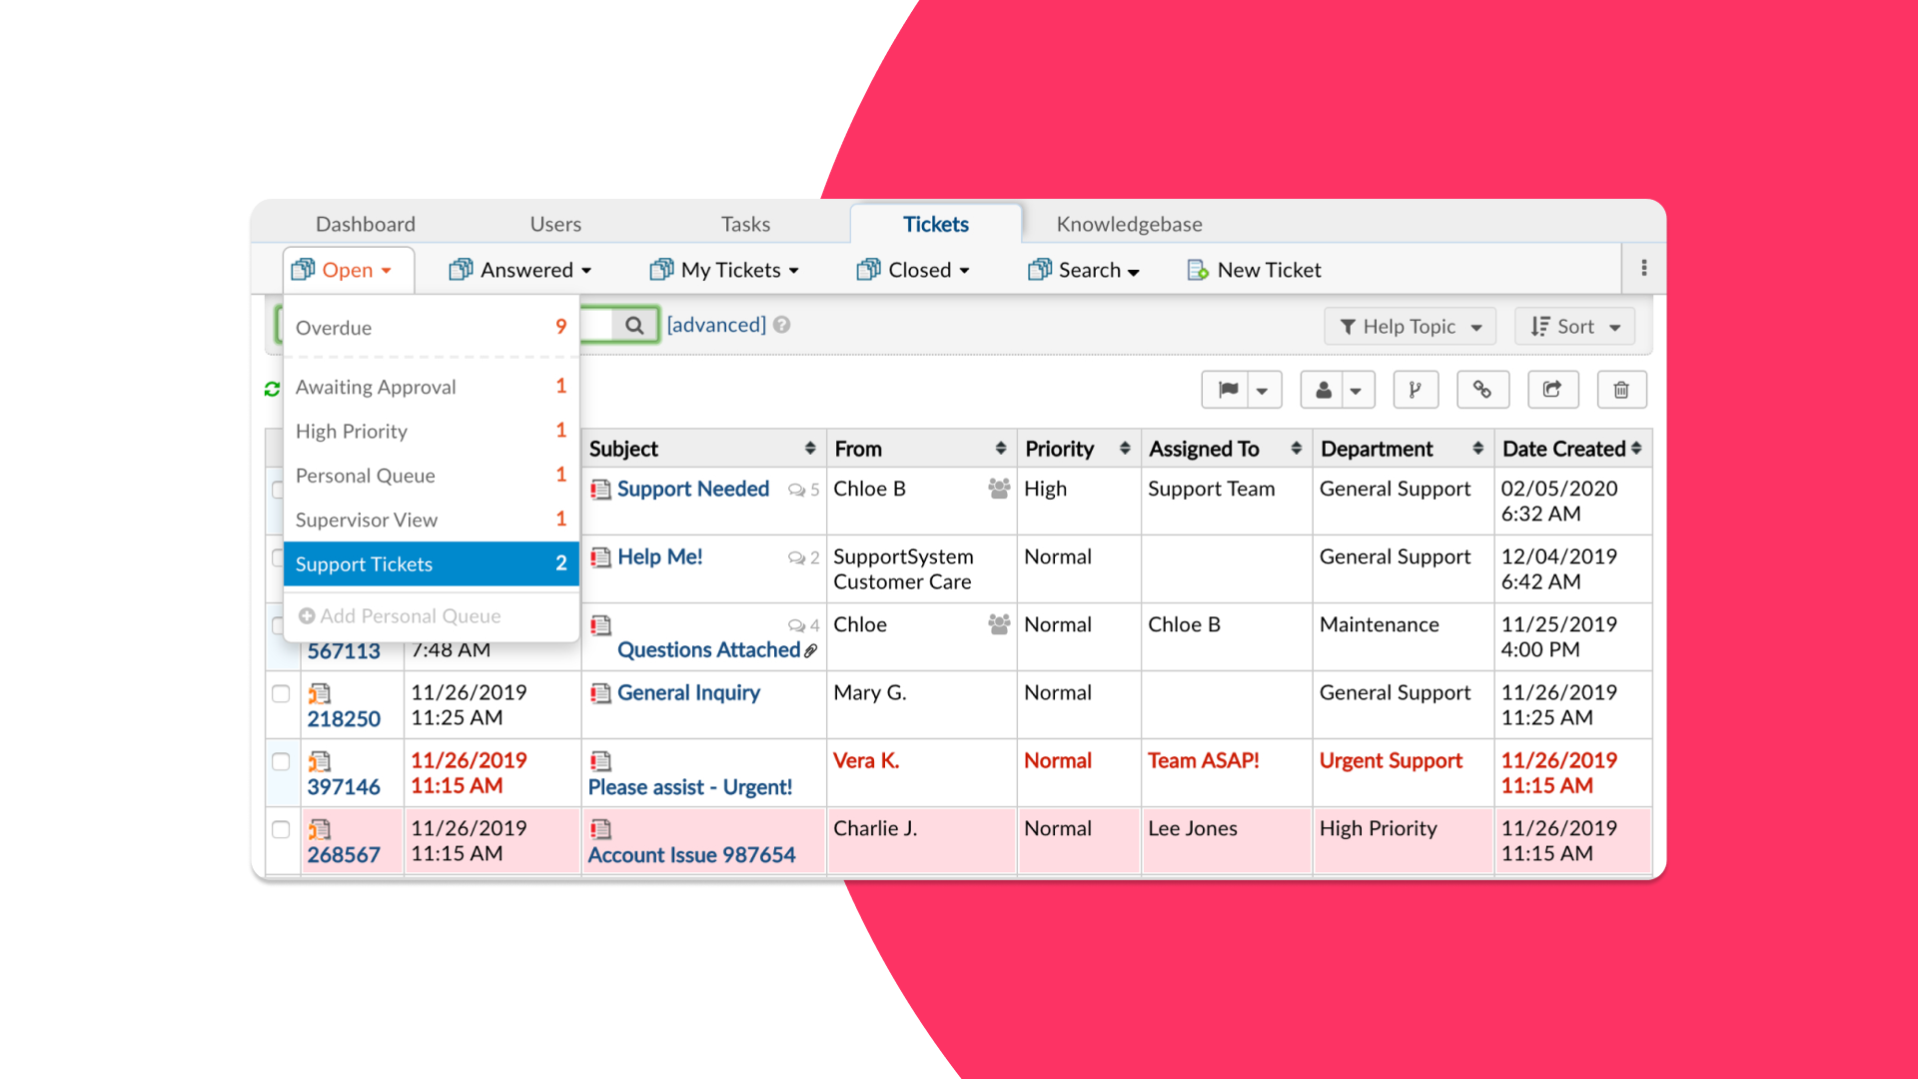This screenshot has height=1079, width=1918.
Task: Click the transfer ticket share icon
Action: (1552, 390)
